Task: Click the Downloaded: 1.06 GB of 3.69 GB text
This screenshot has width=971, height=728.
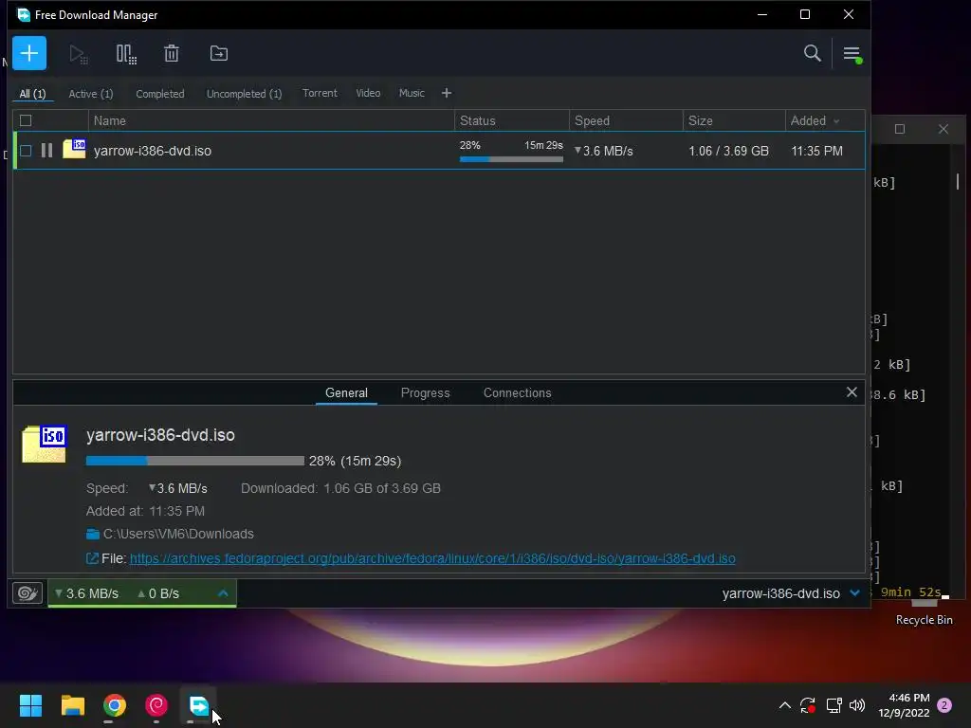Action: [340, 488]
